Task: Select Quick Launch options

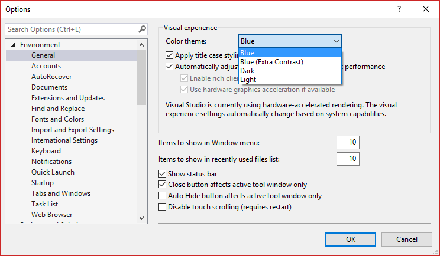Action: [53, 172]
